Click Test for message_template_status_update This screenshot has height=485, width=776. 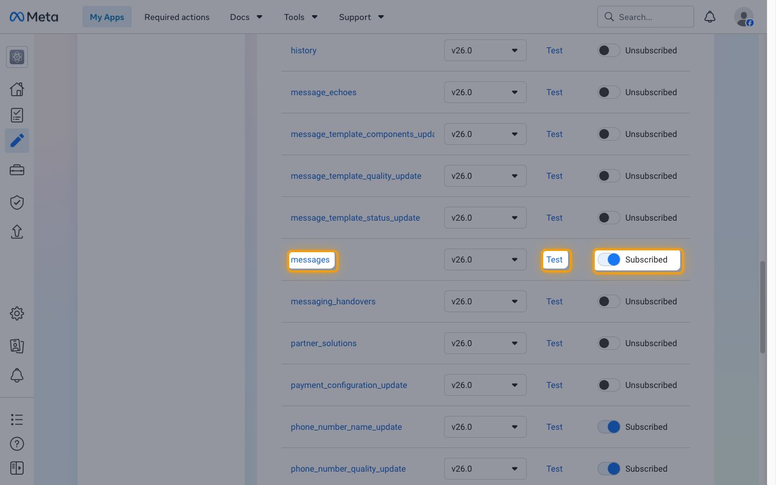click(555, 218)
